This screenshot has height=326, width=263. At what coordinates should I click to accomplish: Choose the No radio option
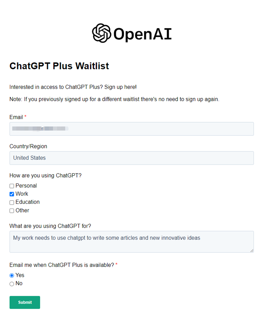[x=12, y=284]
